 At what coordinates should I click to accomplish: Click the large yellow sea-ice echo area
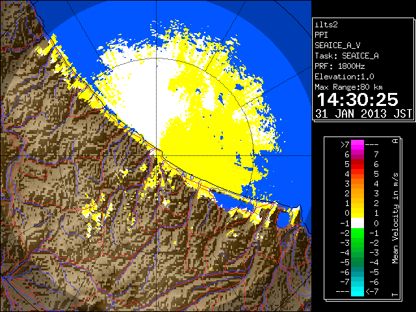coord(207,149)
